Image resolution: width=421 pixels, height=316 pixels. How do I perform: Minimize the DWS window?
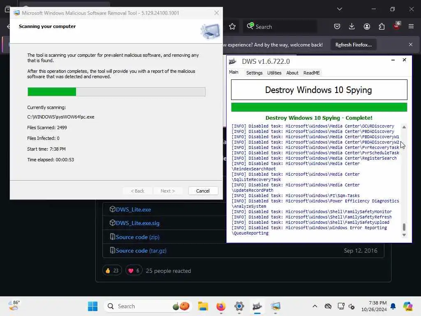coord(393,60)
